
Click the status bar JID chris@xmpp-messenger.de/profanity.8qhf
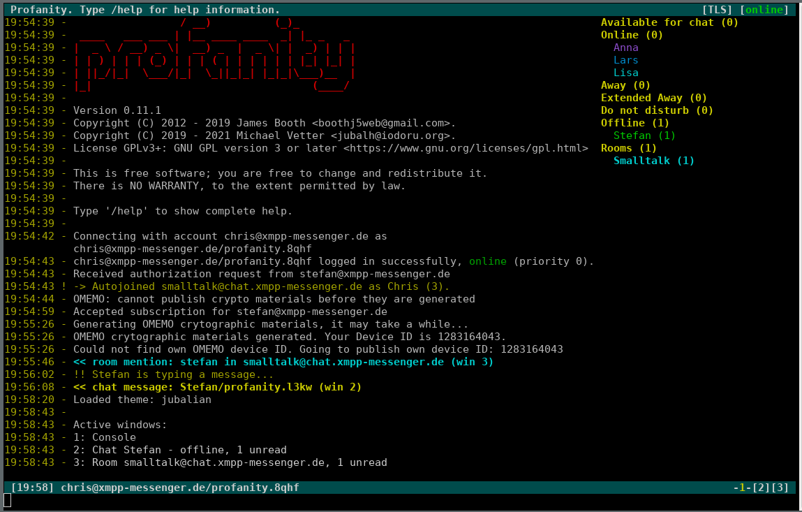click(179, 488)
